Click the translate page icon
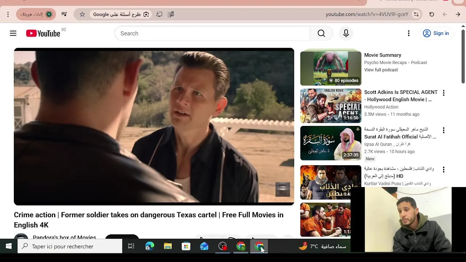The width and height of the screenshot is (466, 262). [x=171, y=14]
